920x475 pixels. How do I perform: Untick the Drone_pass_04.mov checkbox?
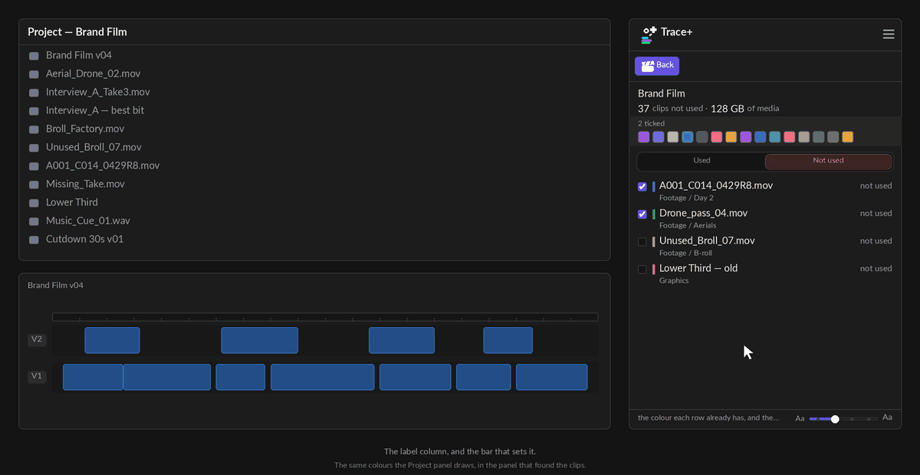[642, 214]
